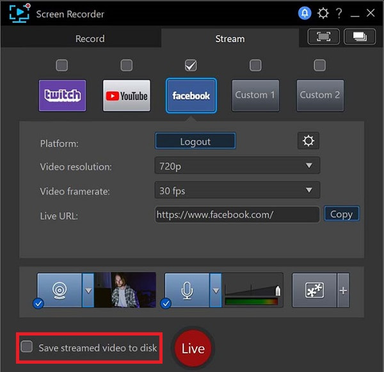Viewport: 384px width, 372px height.
Task: Open Facebook platform settings gear button
Action: coord(308,141)
